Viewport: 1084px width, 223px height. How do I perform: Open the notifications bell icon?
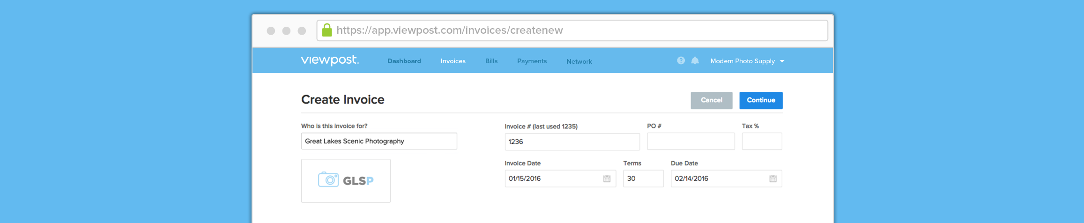coord(695,60)
